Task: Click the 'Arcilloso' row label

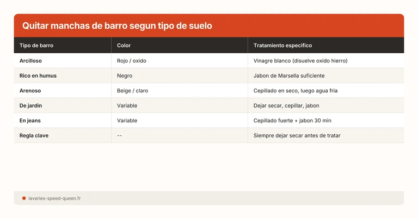Action: pos(30,61)
